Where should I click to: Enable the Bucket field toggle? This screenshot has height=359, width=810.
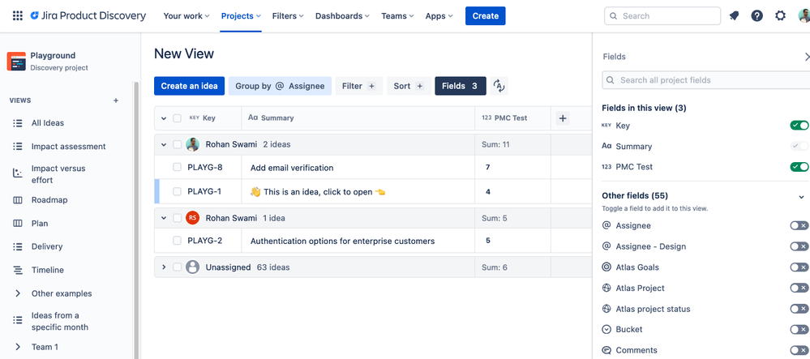799,330
